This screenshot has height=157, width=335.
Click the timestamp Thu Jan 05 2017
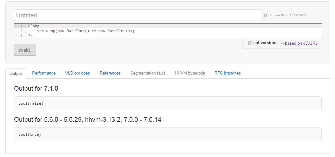[x=286, y=15]
